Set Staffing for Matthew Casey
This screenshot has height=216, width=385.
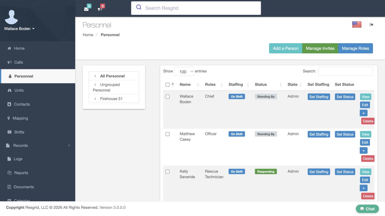(319, 134)
